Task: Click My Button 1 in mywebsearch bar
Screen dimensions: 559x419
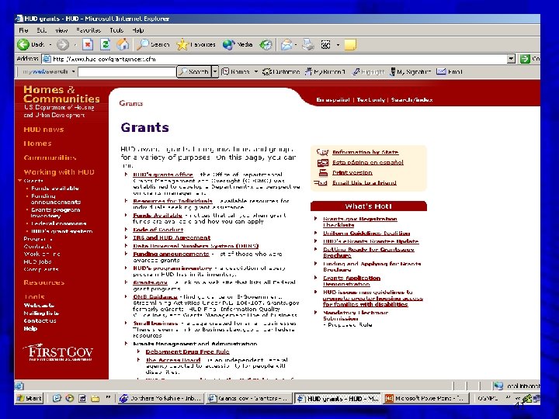Action: (x=325, y=71)
